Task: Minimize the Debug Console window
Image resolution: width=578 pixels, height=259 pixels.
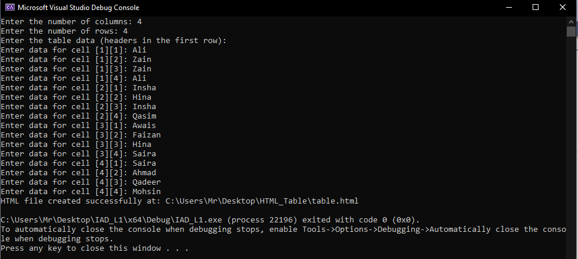Action: tap(509, 8)
